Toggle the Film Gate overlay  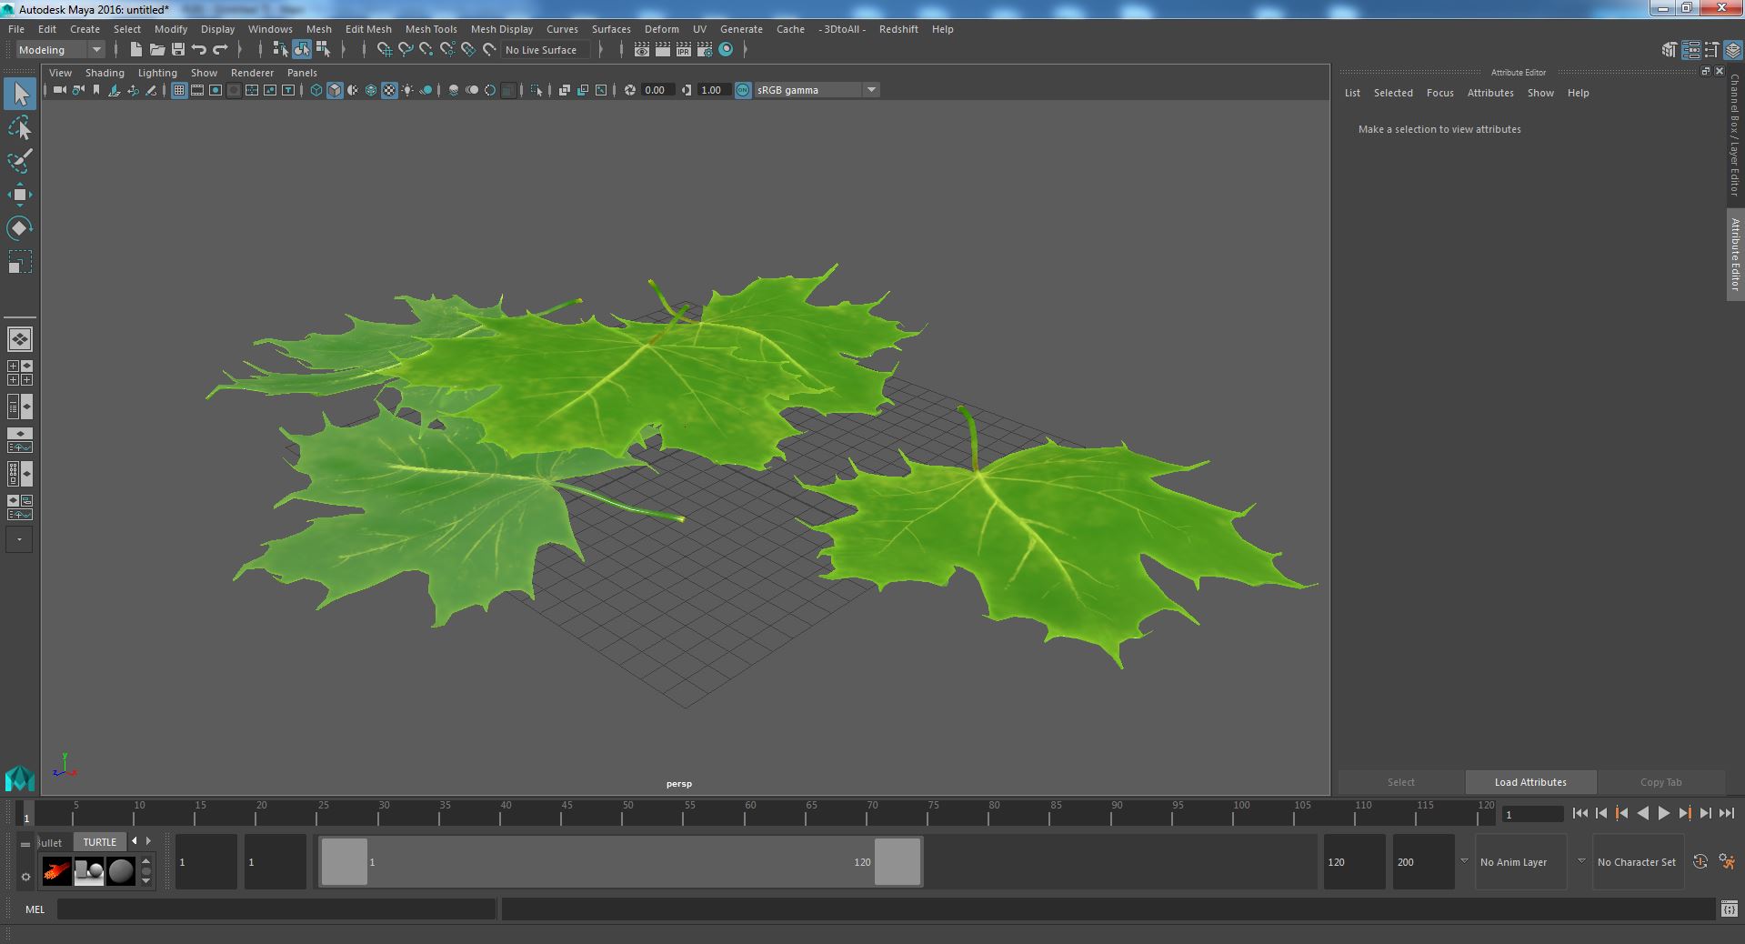coord(197,90)
